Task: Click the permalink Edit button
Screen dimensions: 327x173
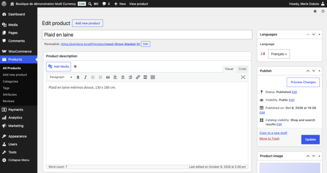Action: (146, 44)
